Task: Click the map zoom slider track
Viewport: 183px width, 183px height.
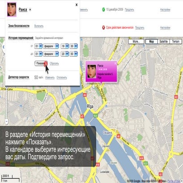Action: coord(7,103)
